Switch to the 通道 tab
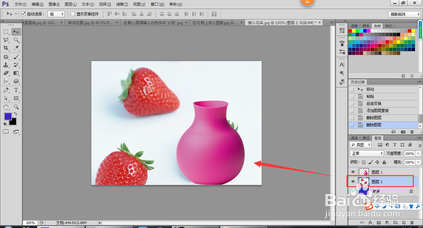Screen dimensions: 423x228 click(x=354, y=138)
